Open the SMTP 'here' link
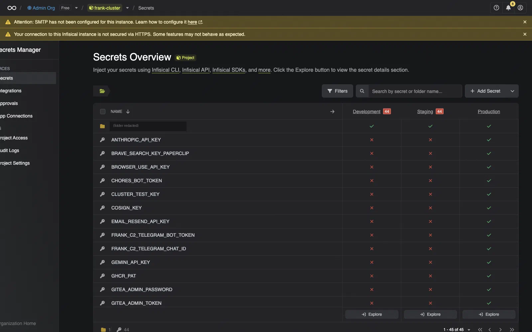The width and height of the screenshot is (532, 332). pos(192,22)
